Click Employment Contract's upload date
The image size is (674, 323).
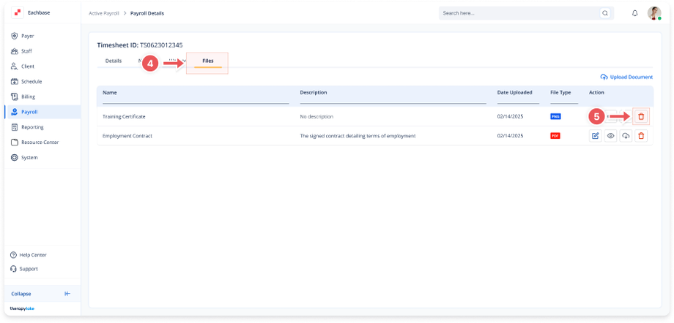tap(510, 136)
